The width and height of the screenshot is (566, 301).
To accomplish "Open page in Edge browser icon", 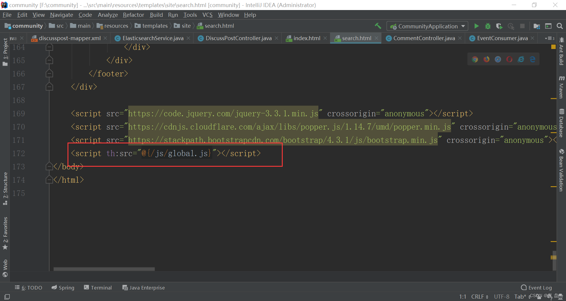I will coord(532,59).
